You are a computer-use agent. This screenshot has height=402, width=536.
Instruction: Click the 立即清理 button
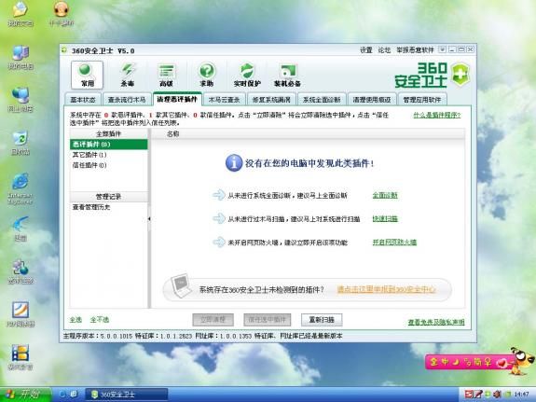213,320
